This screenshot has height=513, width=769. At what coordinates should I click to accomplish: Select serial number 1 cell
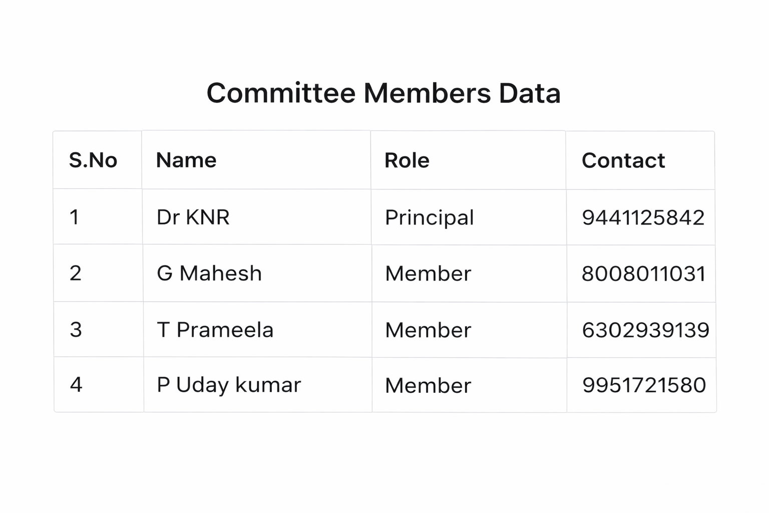click(x=74, y=217)
